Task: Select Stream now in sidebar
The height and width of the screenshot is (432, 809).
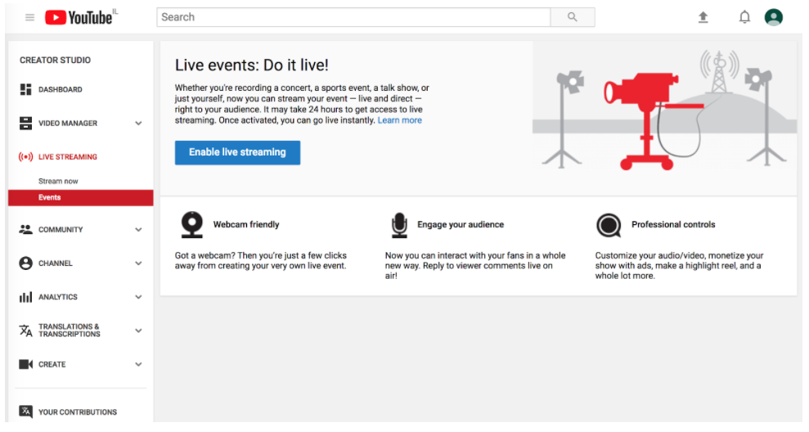Action: tap(58, 181)
